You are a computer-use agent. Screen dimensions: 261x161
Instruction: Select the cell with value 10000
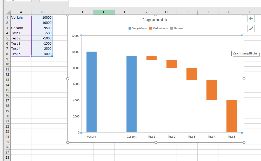(x=42, y=17)
